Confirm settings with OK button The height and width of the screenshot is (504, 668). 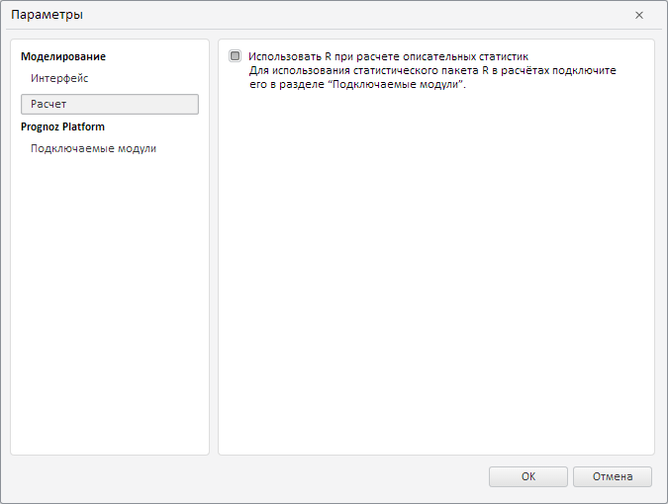coord(527,476)
